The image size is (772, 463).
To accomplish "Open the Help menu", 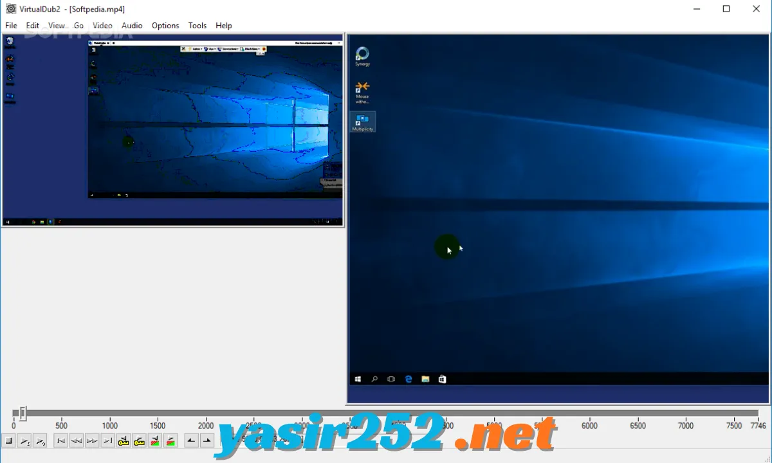I will click(x=224, y=26).
